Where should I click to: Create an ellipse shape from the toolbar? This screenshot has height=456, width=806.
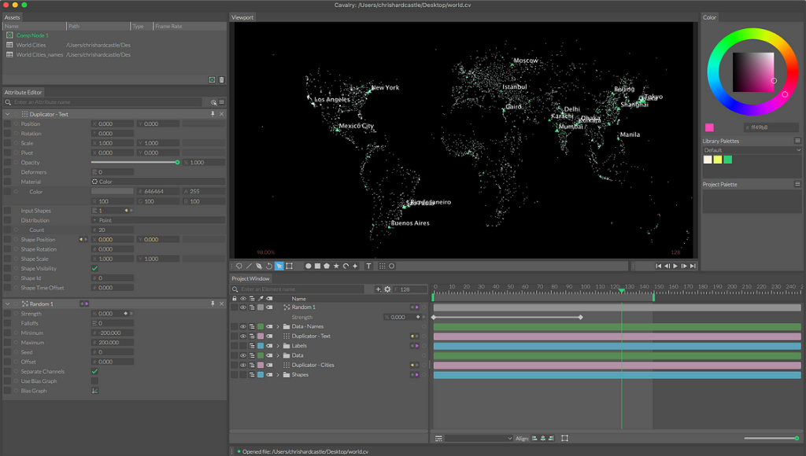[x=308, y=266]
